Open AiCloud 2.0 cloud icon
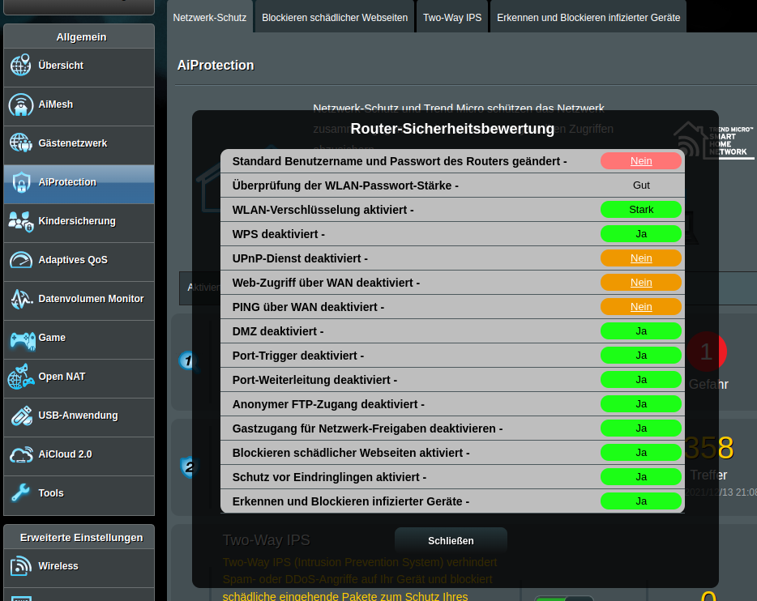Screen dimensions: 757x601 pyautogui.click(x=21, y=455)
